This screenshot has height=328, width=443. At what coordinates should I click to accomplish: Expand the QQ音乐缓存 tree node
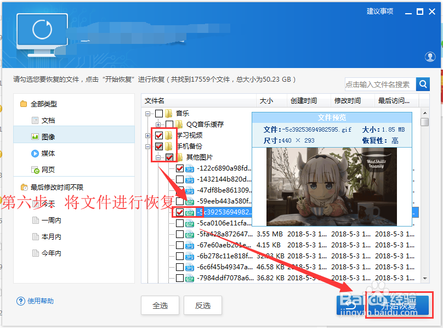[158, 125]
